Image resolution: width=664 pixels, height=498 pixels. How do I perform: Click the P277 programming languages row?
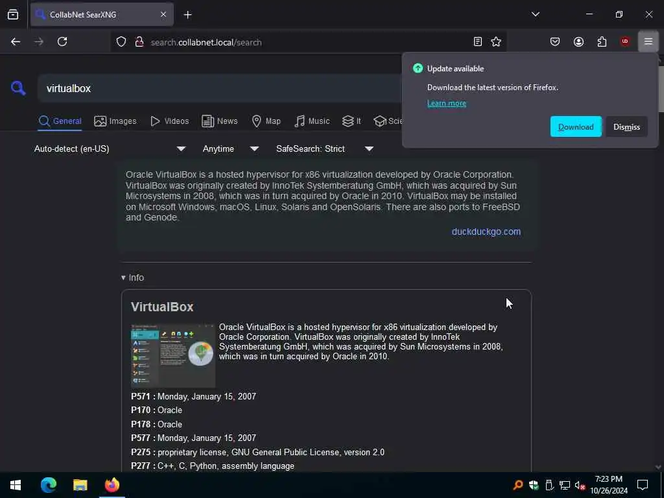213,466
